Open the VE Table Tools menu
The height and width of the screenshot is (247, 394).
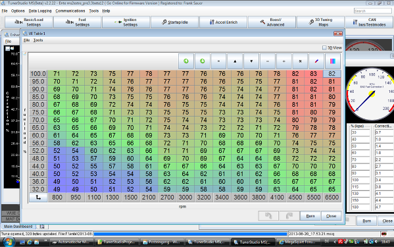pos(38,40)
